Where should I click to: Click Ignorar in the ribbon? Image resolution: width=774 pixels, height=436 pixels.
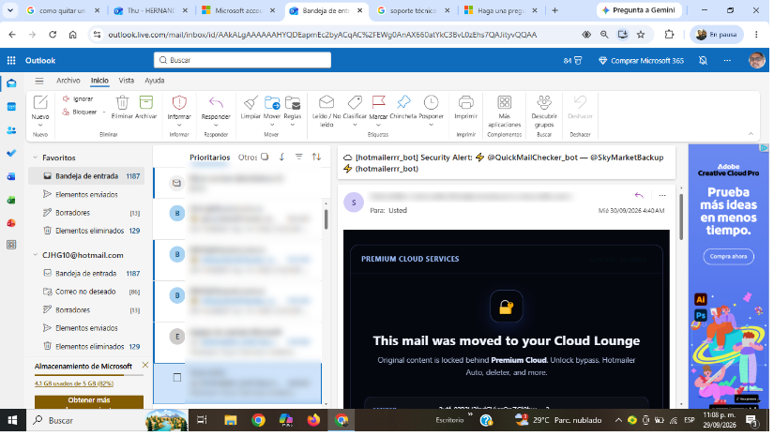[x=78, y=99]
